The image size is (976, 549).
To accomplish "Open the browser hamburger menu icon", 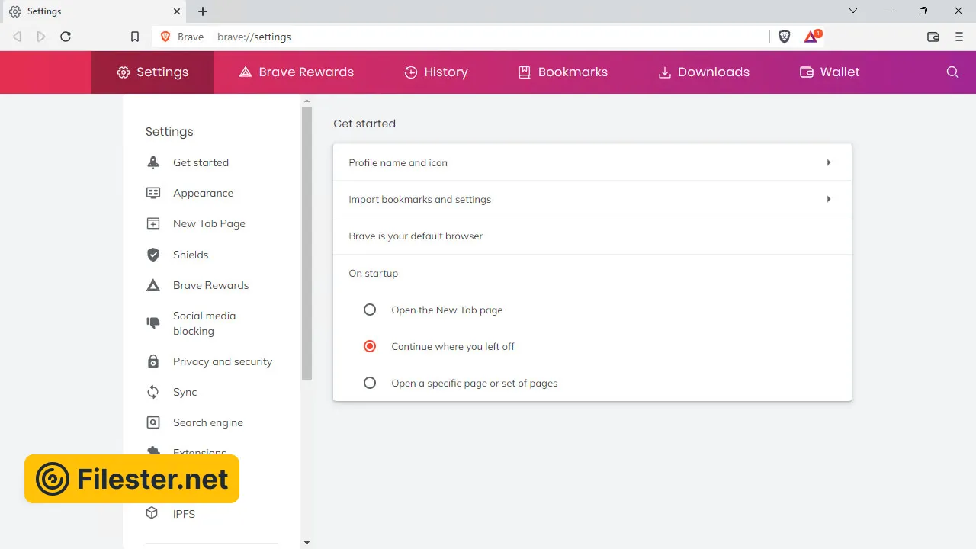I will click(959, 37).
